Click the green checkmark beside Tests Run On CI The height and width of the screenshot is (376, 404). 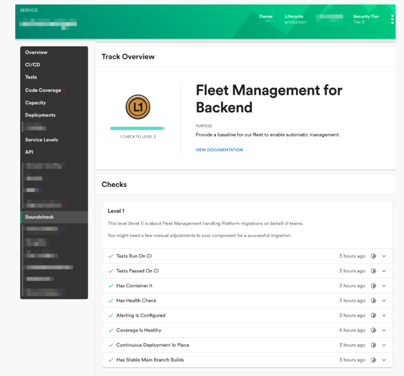[x=111, y=256]
